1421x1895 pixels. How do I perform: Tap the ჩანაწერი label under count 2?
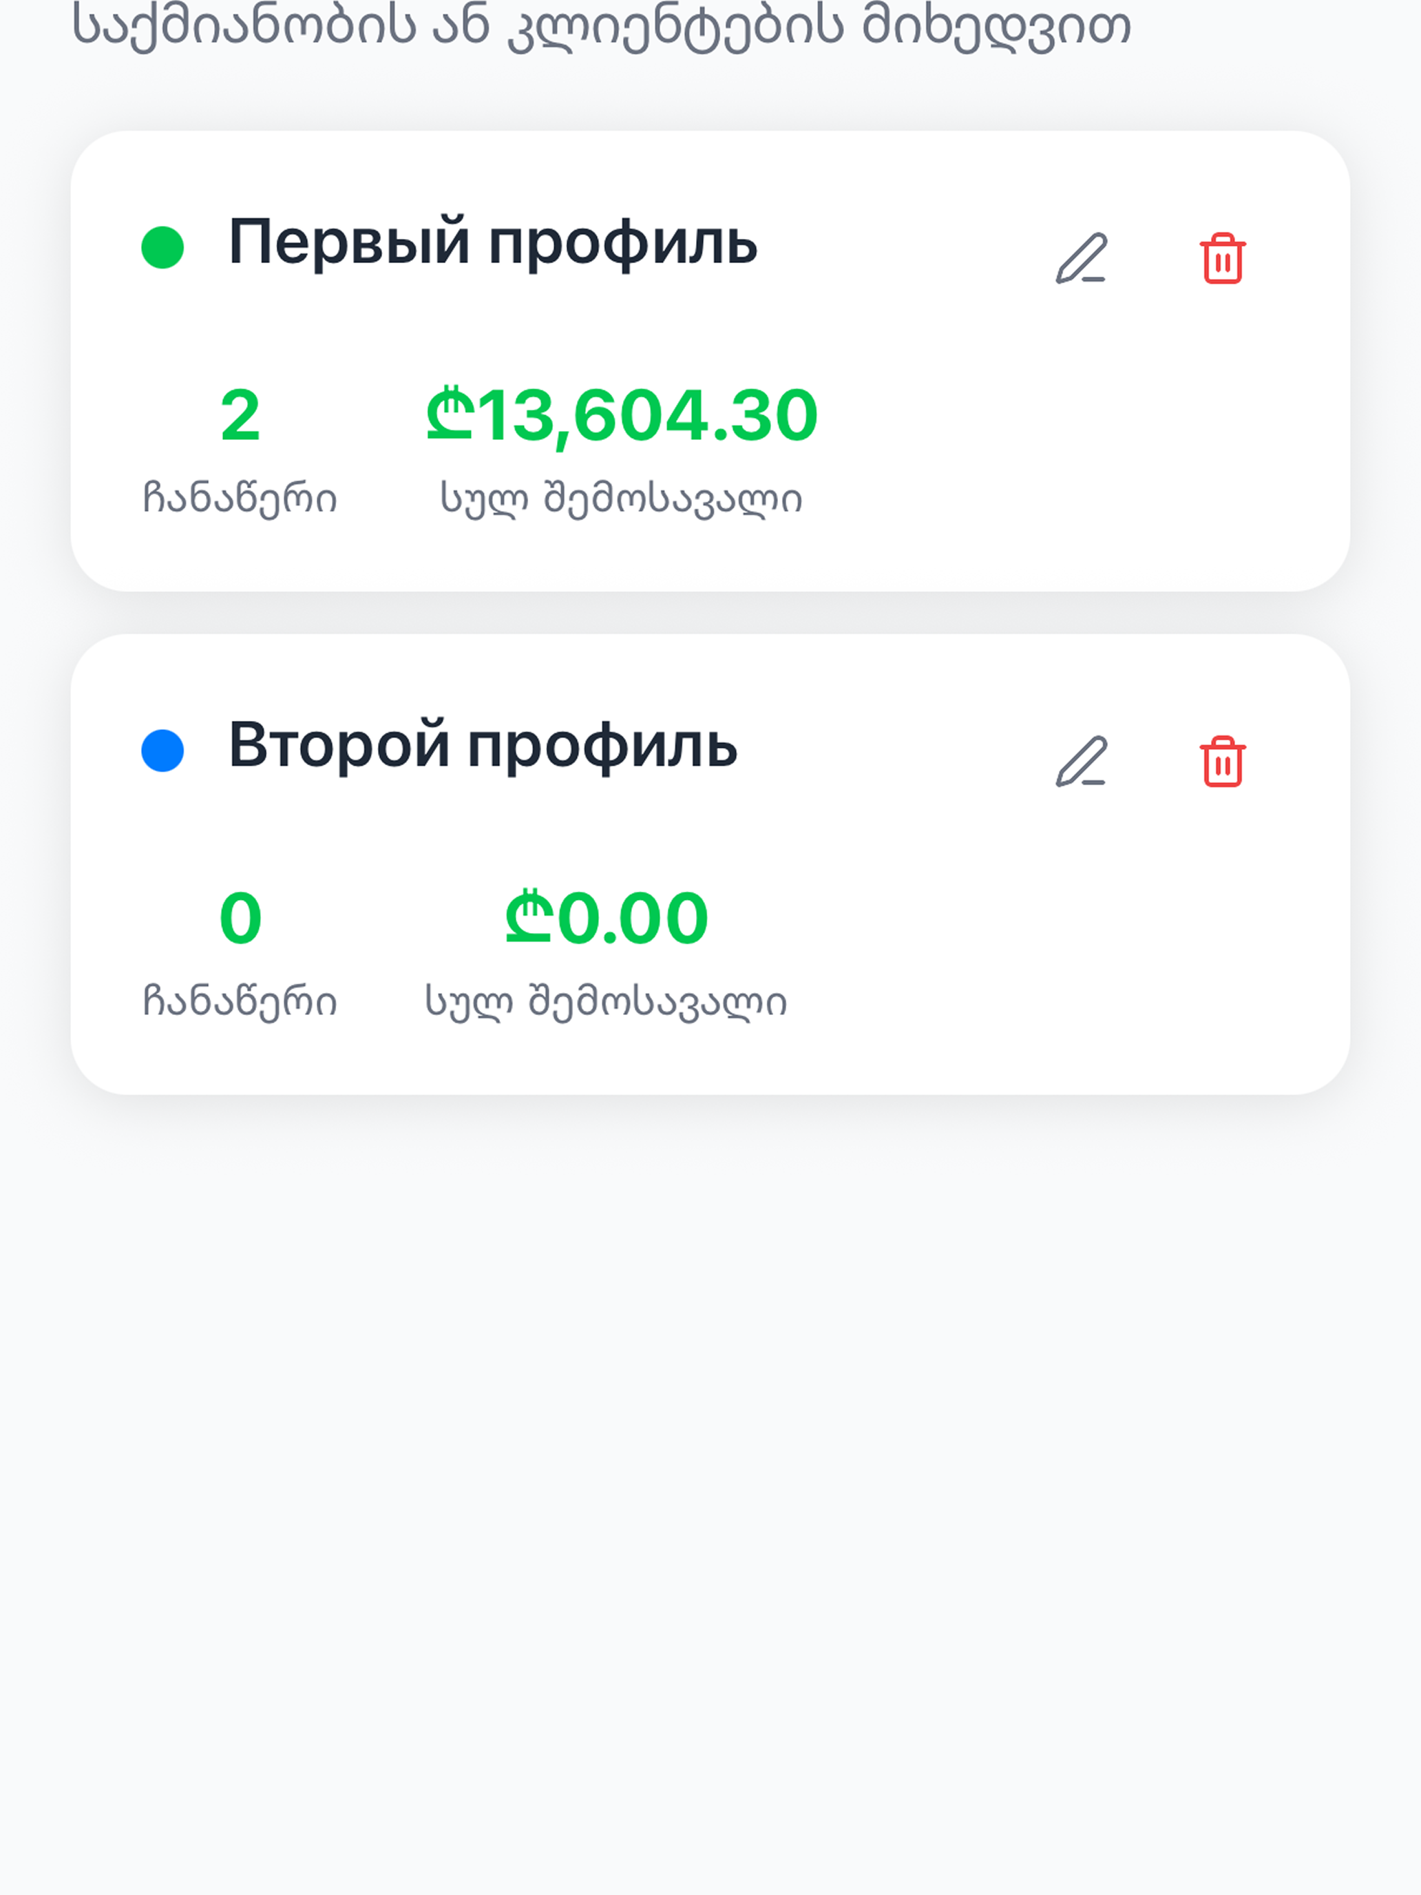(x=240, y=499)
